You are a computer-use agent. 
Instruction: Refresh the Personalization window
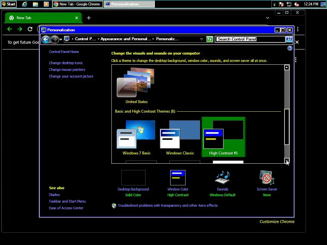pos(209,39)
